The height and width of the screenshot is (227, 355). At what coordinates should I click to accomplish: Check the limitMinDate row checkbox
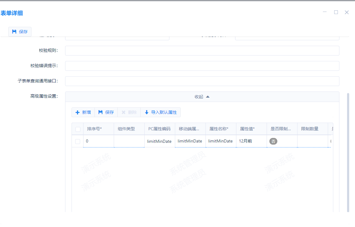tap(78, 141)
